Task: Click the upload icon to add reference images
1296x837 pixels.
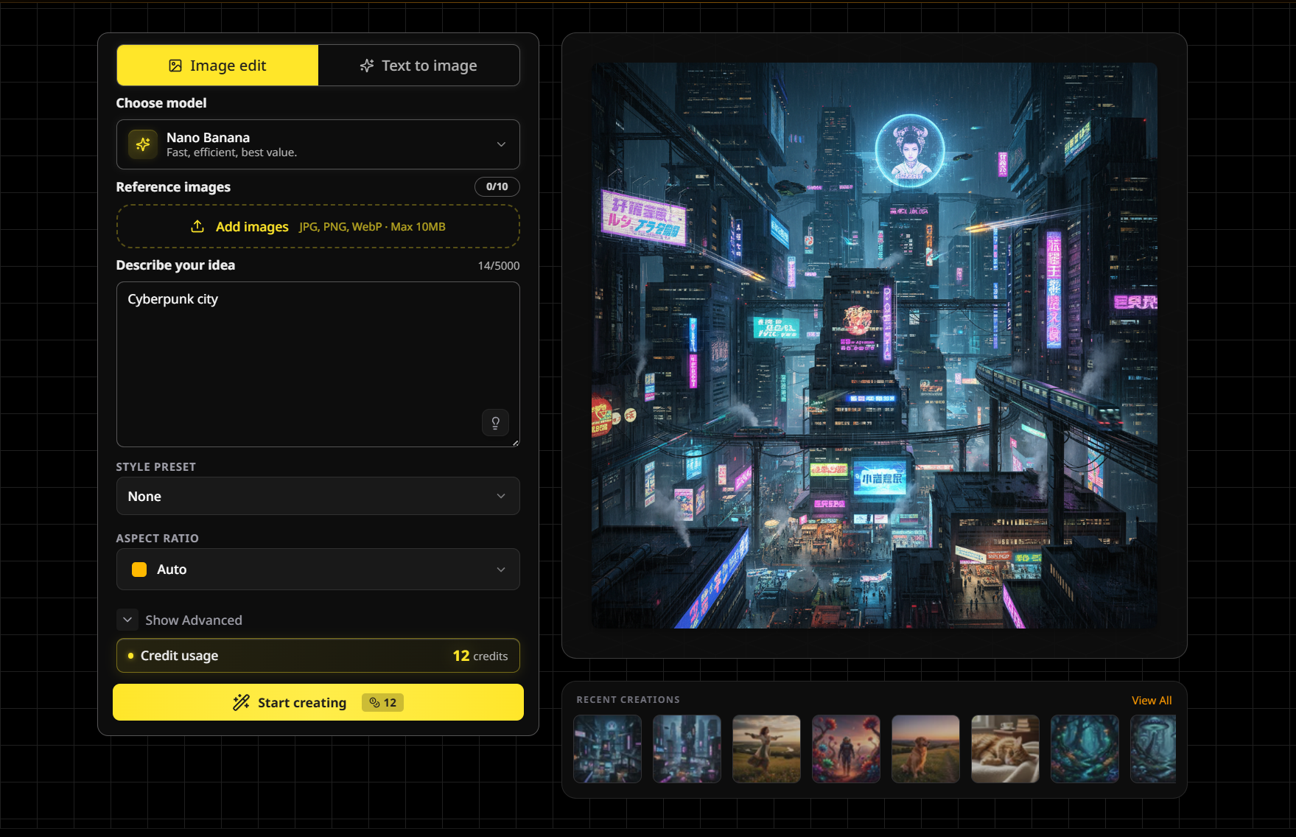Action: coord(197,226)
